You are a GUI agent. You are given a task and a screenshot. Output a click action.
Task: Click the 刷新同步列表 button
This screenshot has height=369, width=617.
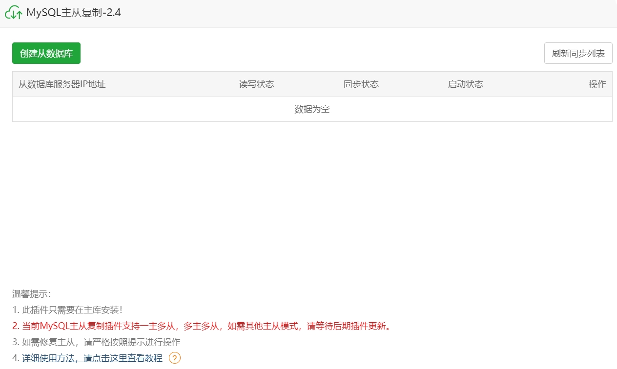pyautogui.click(x=578, y=53)
